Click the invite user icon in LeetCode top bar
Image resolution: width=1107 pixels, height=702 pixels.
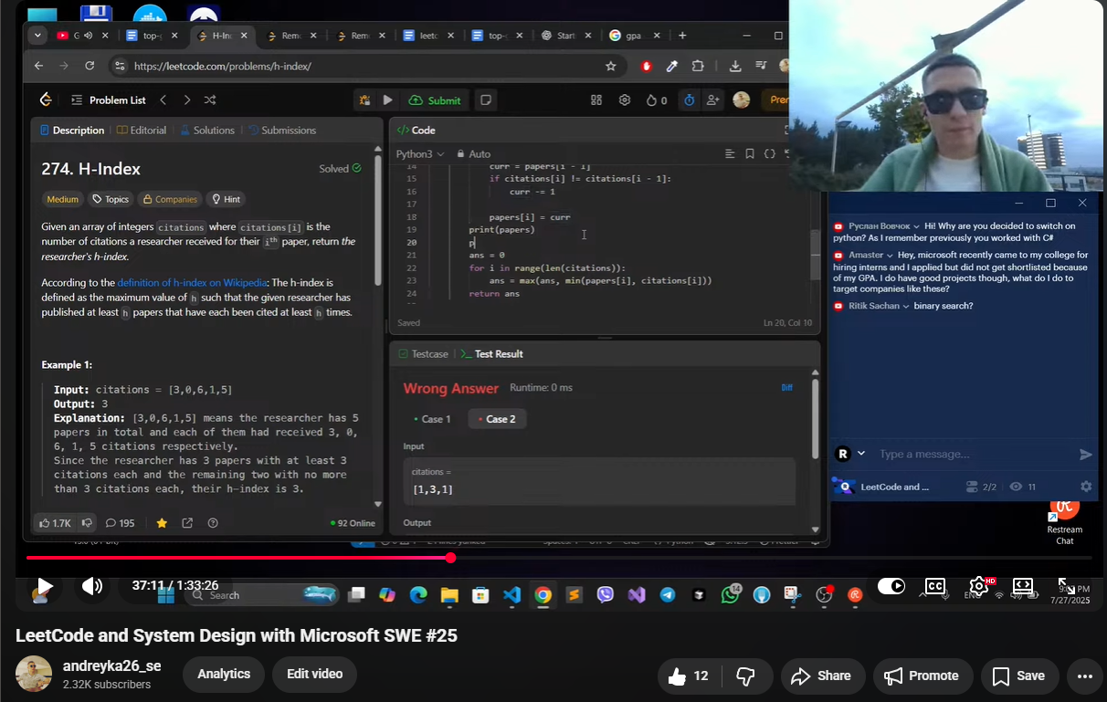tap(712, 100)
